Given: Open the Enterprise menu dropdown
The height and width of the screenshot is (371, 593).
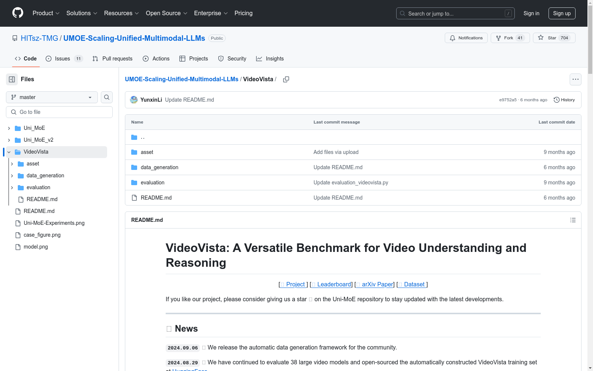Looking at the screenshot, I should [211, 13].
